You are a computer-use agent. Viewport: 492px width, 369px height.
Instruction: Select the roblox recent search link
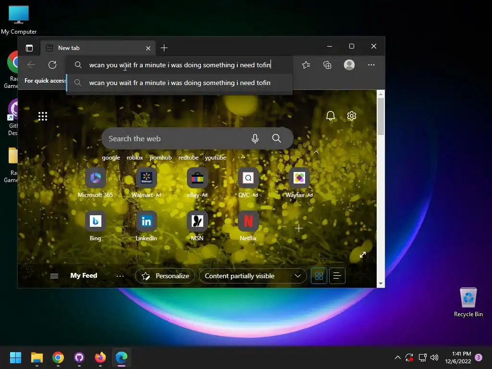click(135, 158)
